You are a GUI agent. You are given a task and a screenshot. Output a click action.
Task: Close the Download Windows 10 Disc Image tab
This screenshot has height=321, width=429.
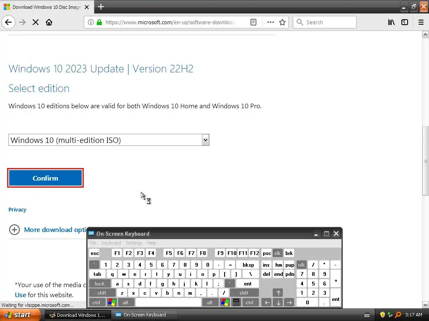(x=87, y=7)
